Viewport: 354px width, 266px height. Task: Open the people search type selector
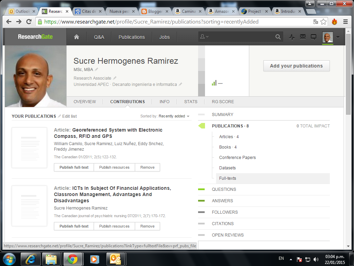point(204,36)
